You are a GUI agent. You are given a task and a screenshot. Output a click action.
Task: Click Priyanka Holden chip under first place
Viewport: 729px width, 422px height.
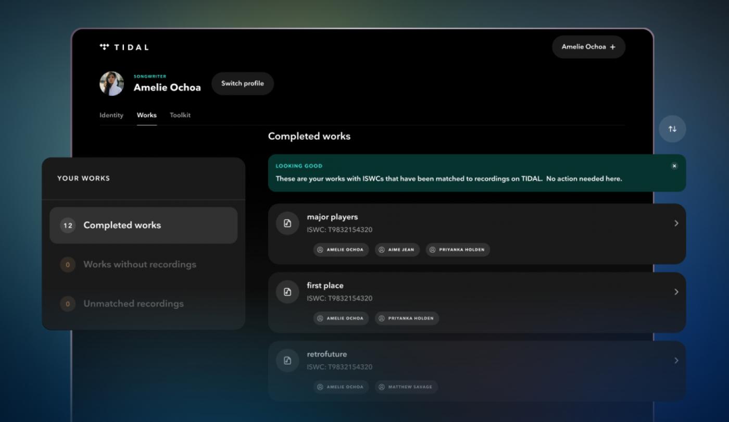[x=407, y=318]
